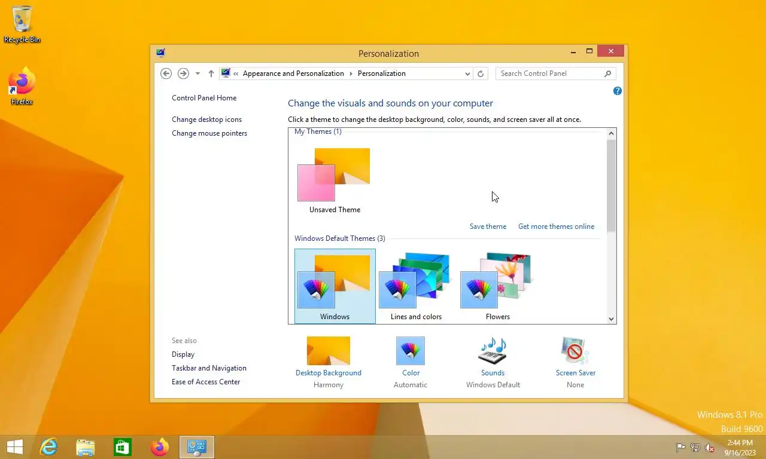Select the Flowers theme
766x459 pixels.
pyautogui.click(x=497, y=286)
